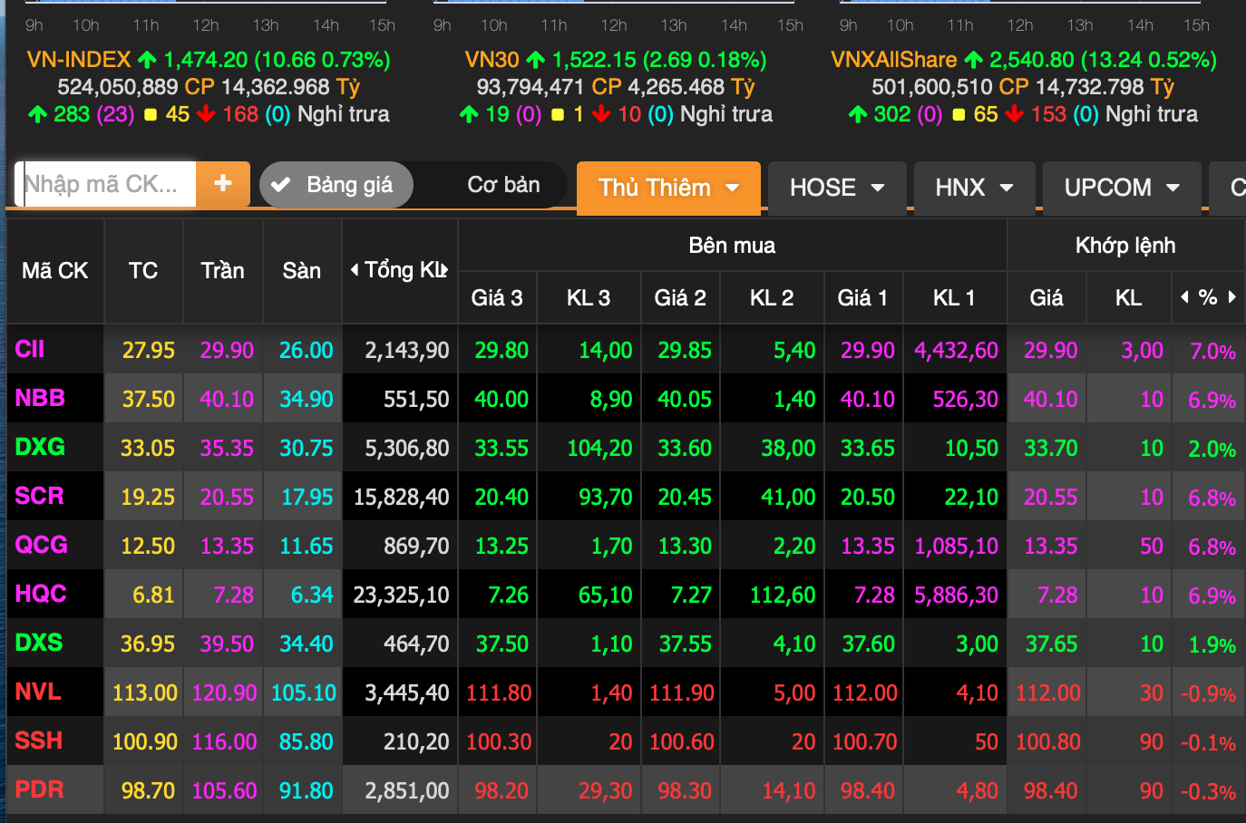Toggle the Bảng giá view option
1246x823 pixels.
(336, 185)
